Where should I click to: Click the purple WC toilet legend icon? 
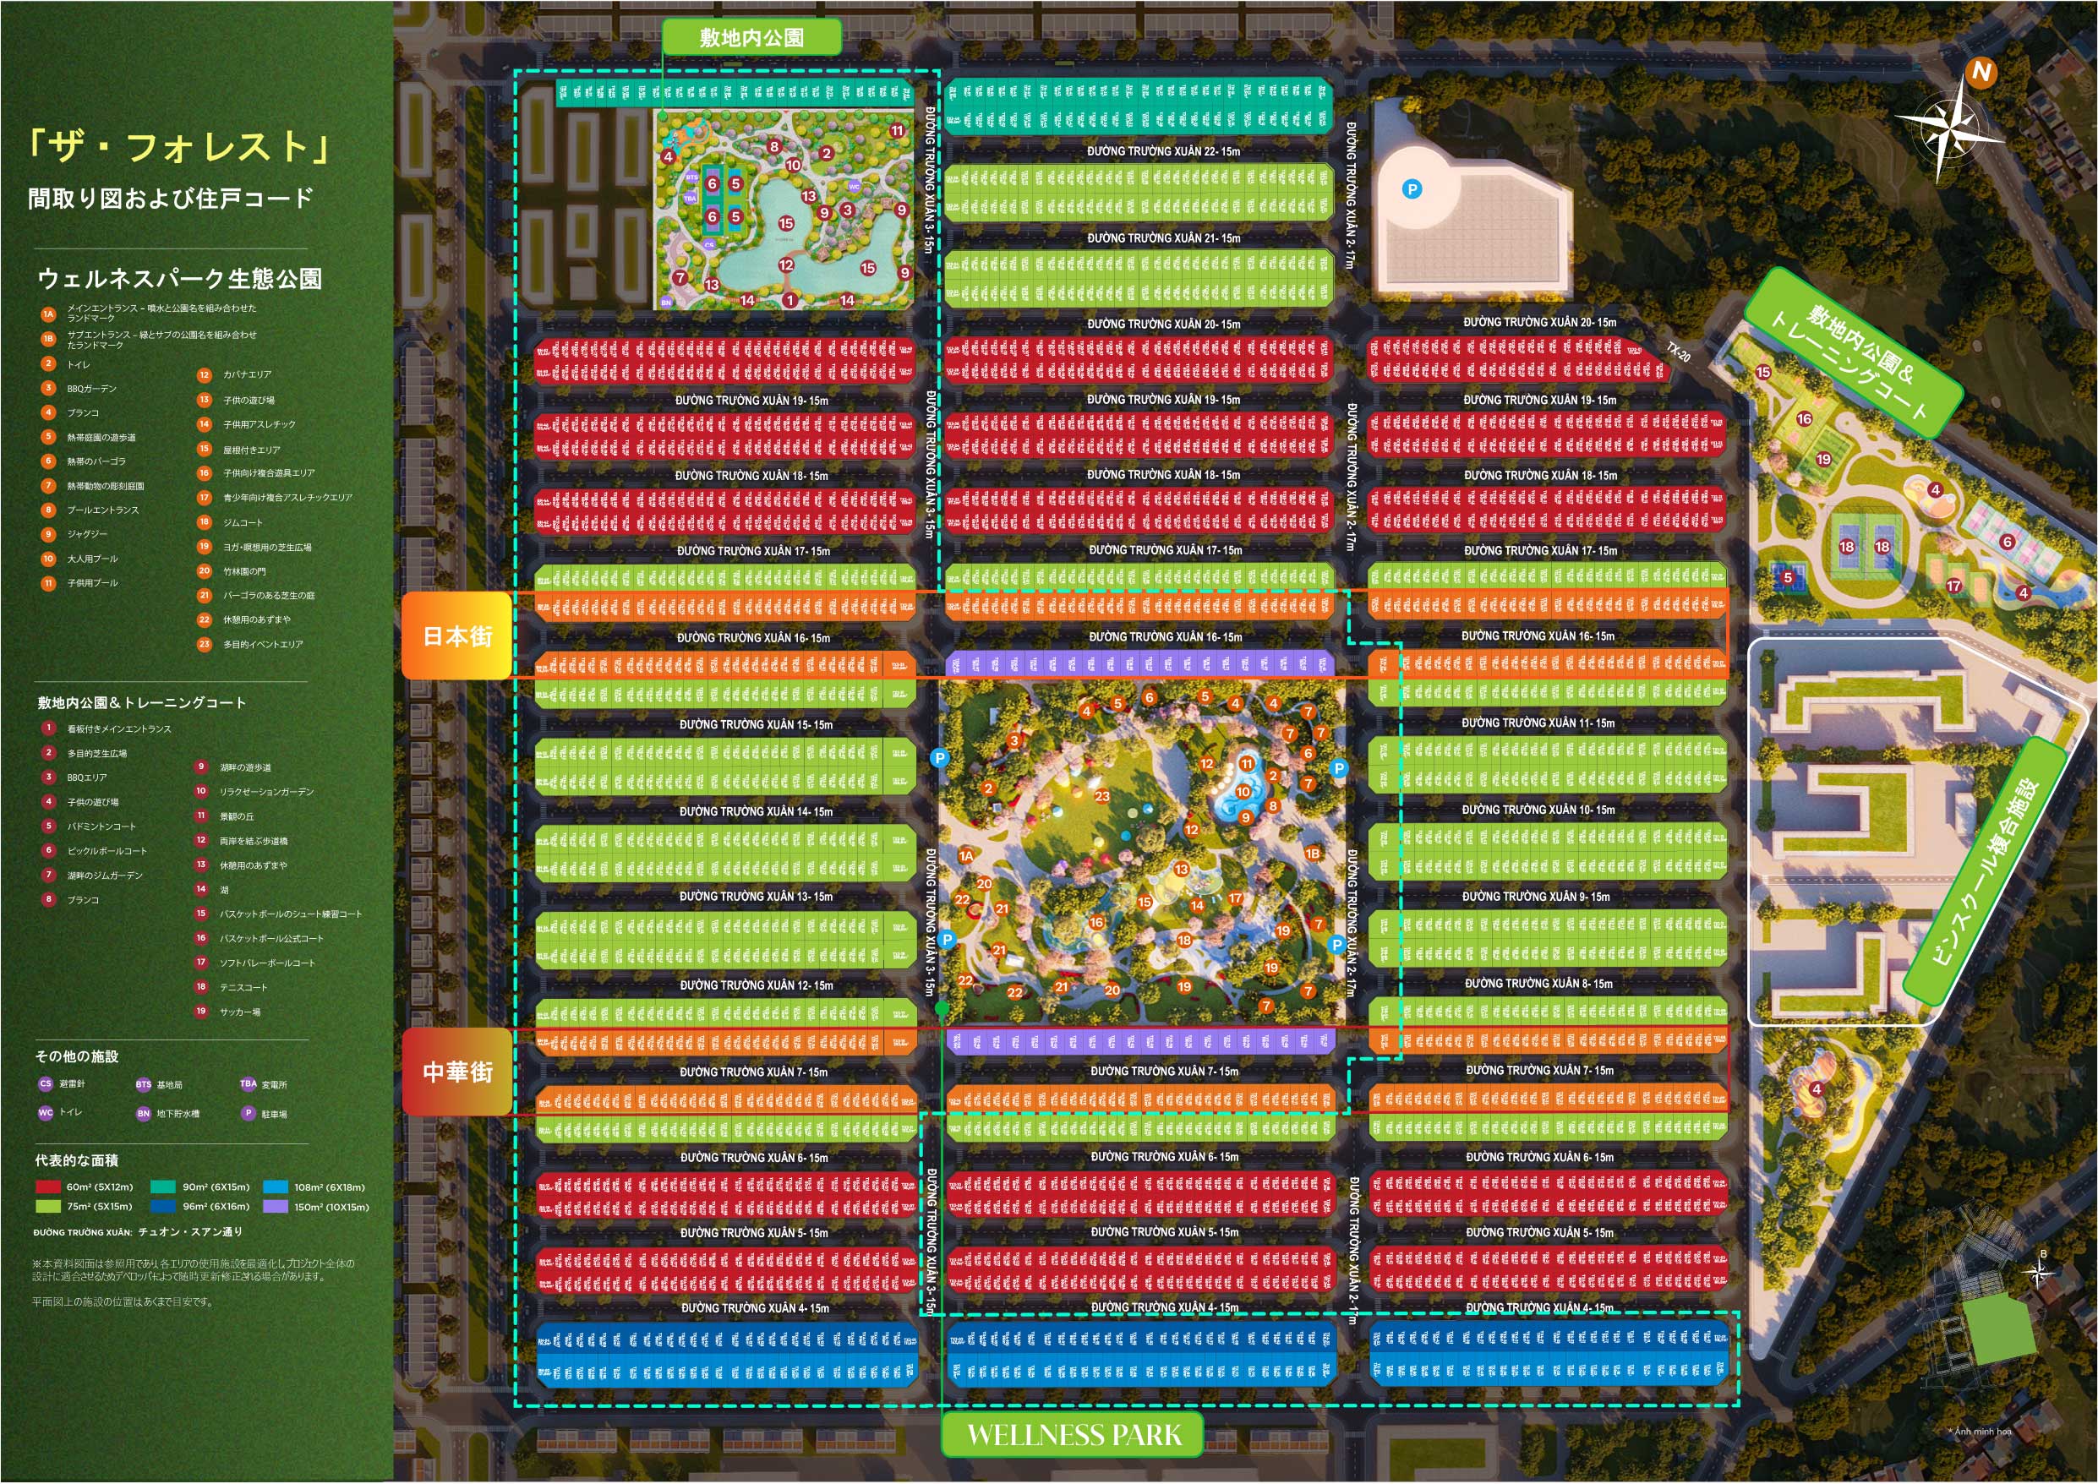(46, 1112)
